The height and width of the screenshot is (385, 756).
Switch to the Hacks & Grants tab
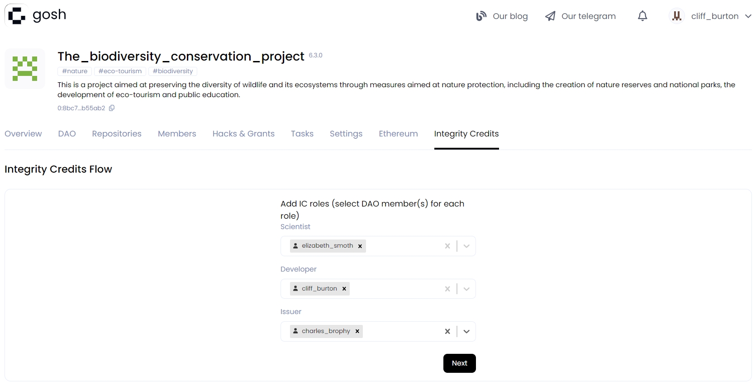(243, 134)
